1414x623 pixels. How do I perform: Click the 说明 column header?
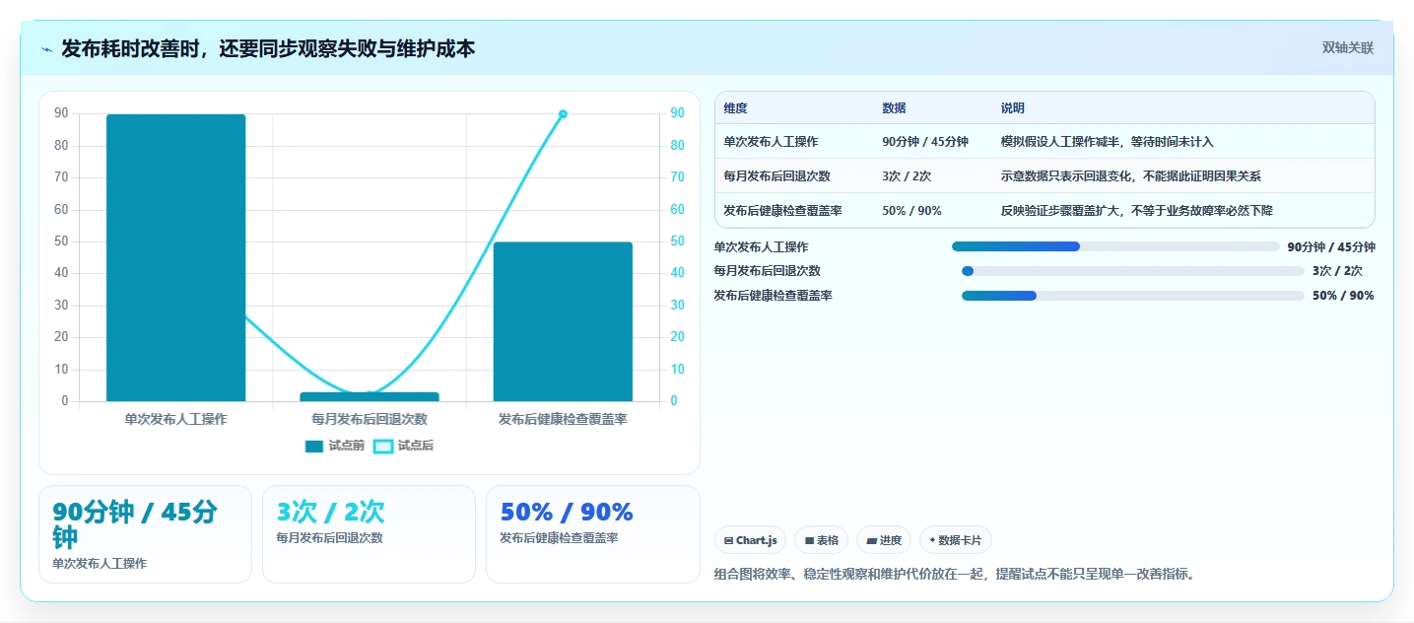coord(1013,108)
